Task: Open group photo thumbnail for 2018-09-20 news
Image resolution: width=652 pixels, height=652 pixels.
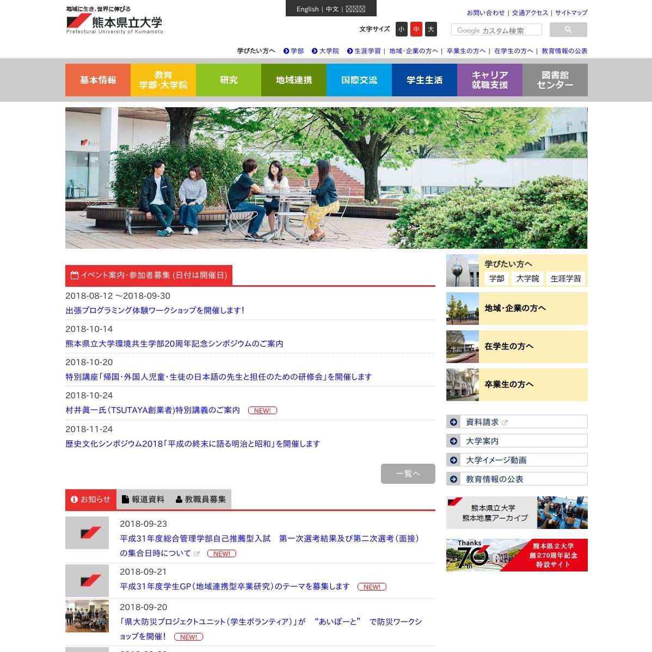Action: click(87, 616)
